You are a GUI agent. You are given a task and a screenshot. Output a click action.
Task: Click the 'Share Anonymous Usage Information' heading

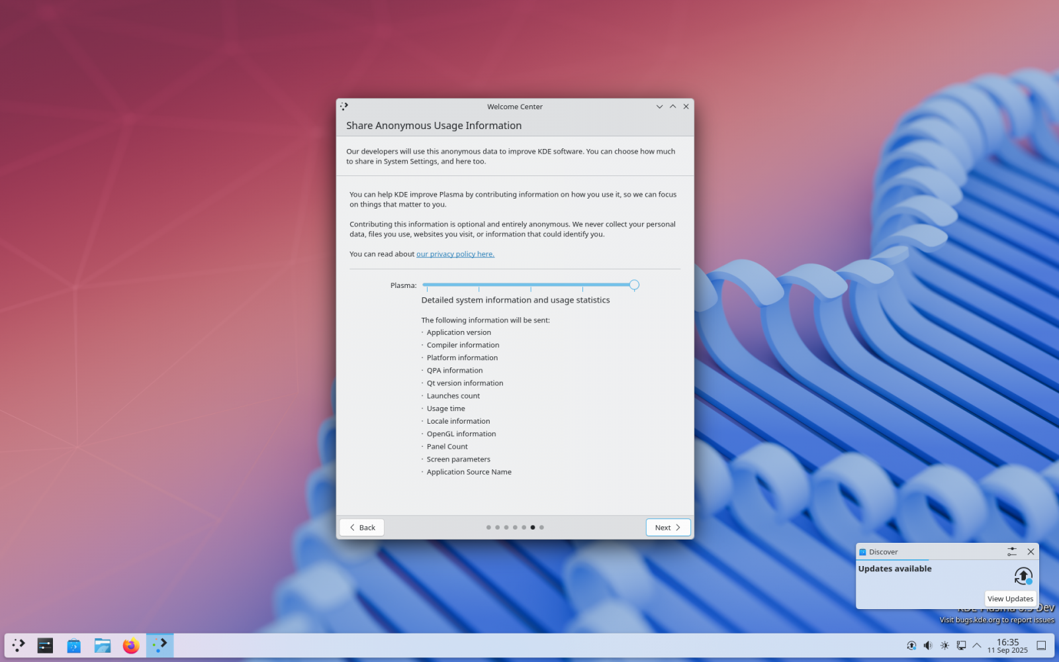click(434, 126)
